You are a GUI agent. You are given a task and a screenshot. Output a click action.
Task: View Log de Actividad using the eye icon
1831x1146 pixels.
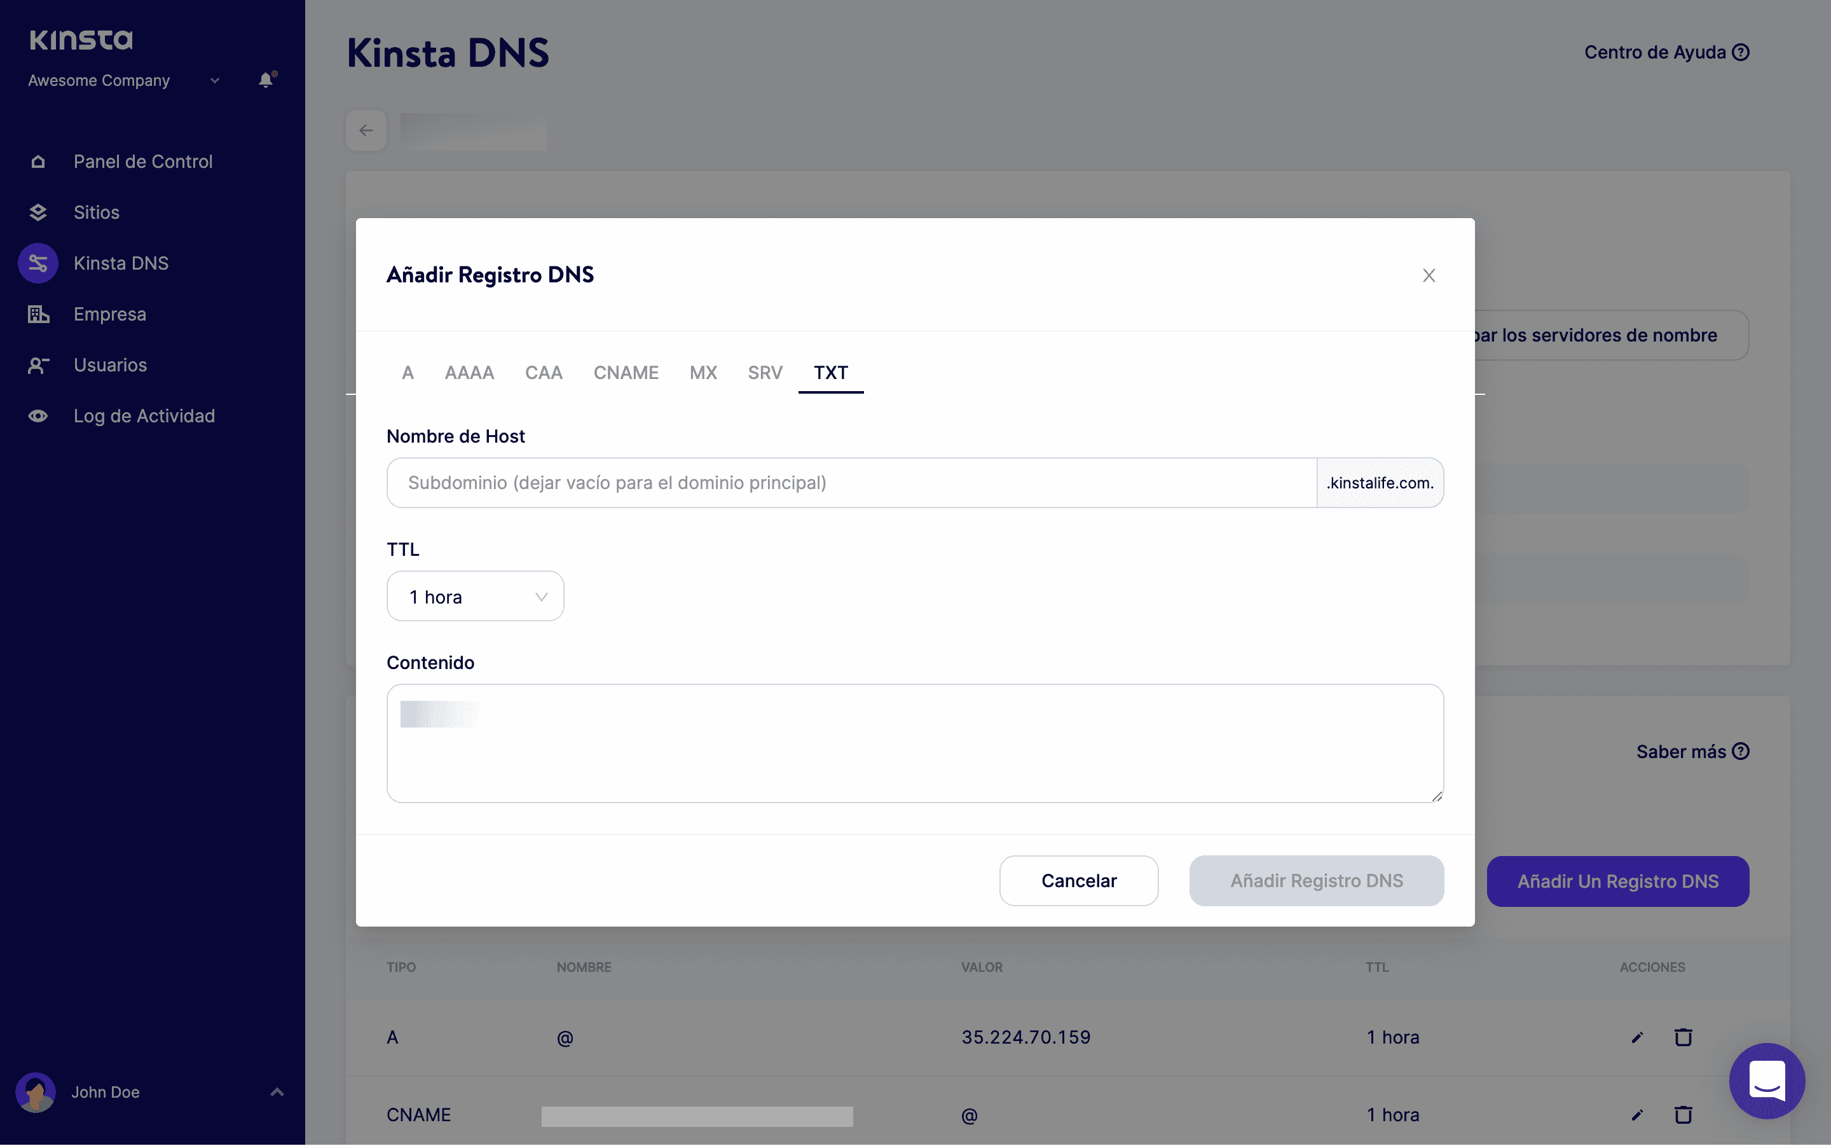coord(38,415)
